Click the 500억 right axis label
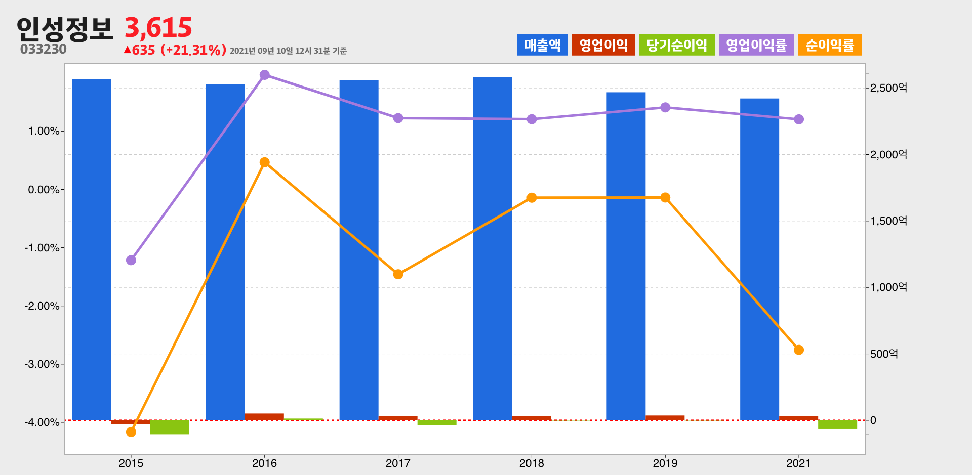Image resolution: width=972 pixels, height=475 pixels. click(x=884, y=354)
